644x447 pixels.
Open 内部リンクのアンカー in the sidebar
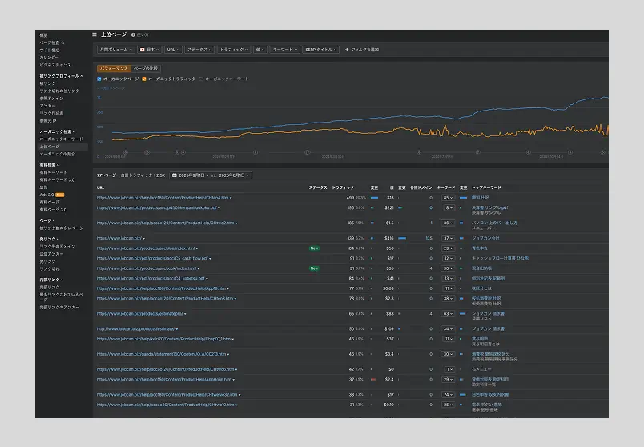click(59, 308)
